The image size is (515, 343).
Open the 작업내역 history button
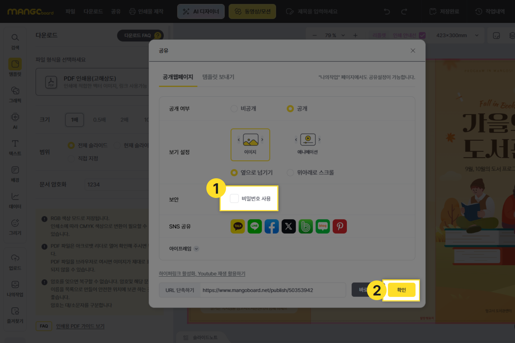[x=490, y=11]
